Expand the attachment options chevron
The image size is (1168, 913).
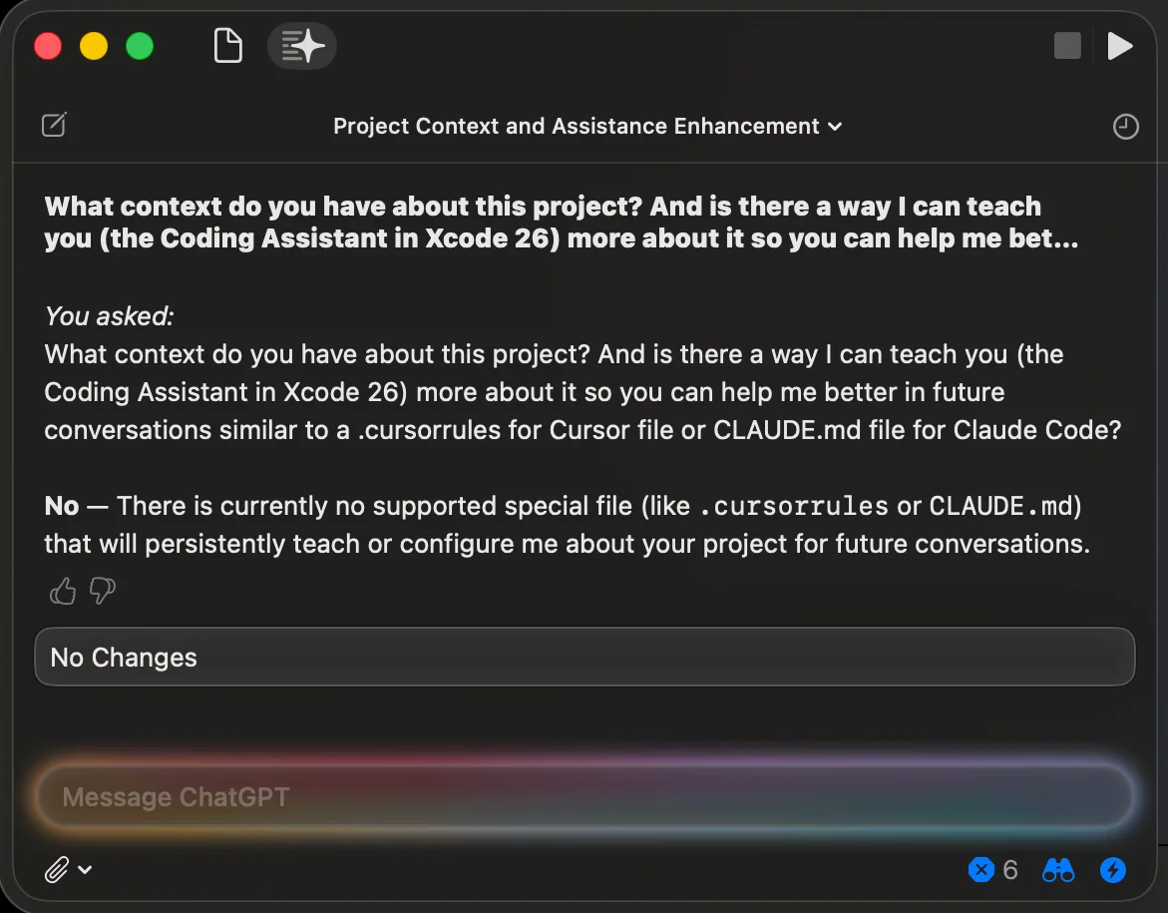pos(84,870)
